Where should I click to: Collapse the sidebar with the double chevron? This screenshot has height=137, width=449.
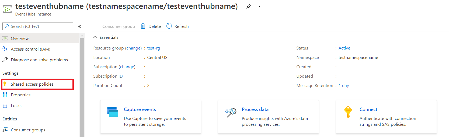click(x=79, y=26)
